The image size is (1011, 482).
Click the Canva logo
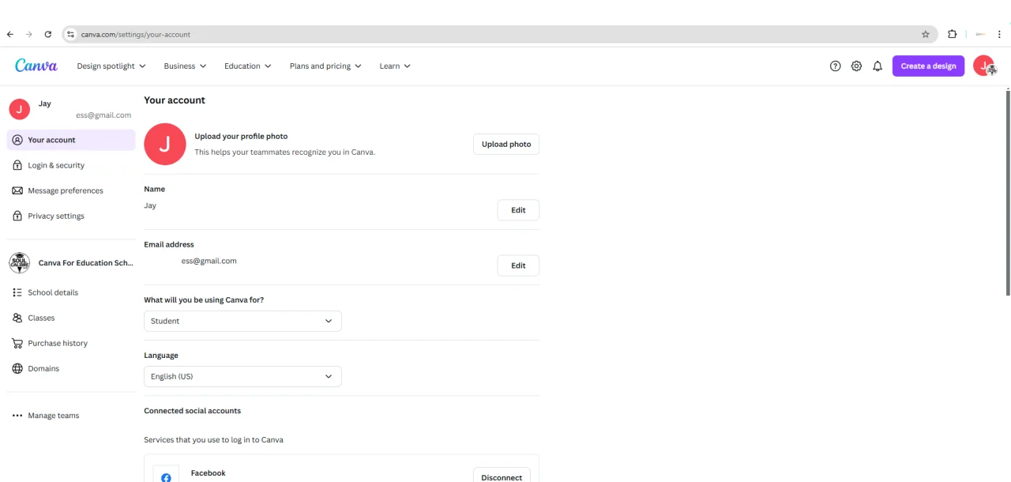point(36,66)
